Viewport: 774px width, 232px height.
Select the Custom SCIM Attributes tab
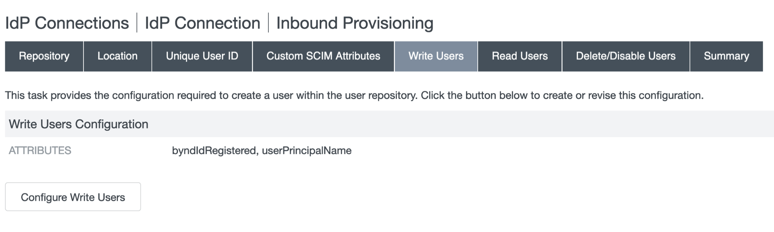pos(323,56)
